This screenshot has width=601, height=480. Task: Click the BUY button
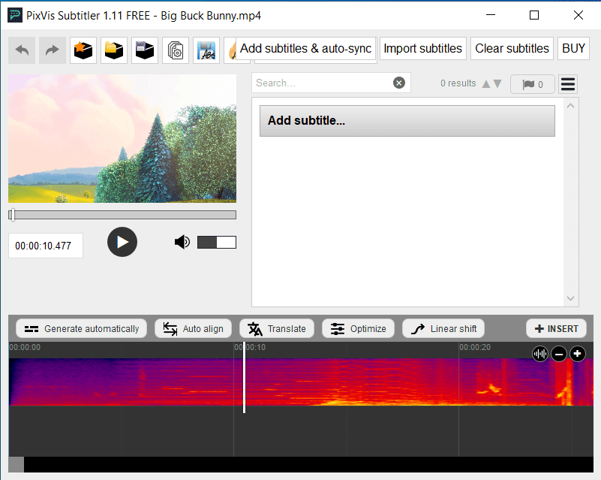pyautogui.click(x=573, y=49)
